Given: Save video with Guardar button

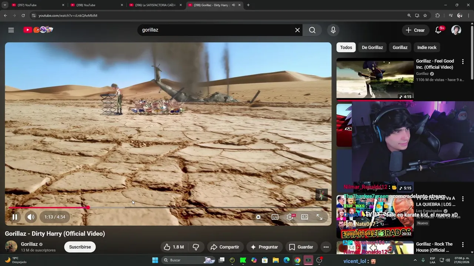Looking at the screenshot, I should pos(301,247).
